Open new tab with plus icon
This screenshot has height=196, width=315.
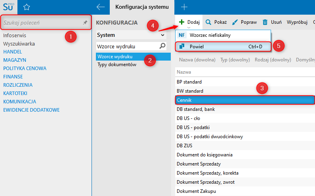(x=184, y=7)
